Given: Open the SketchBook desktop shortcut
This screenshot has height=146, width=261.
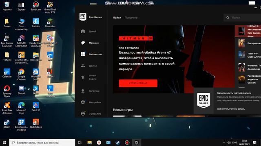Looking at the screenshot, I should pyautogui.click(x=35, y=124).
